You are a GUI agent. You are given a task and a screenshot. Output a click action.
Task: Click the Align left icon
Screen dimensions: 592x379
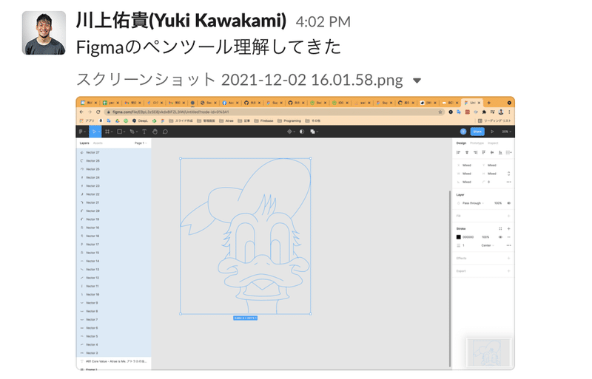458,152
